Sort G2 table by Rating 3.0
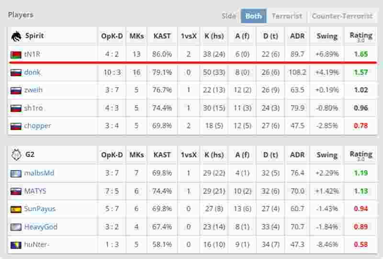 point(360,155)
